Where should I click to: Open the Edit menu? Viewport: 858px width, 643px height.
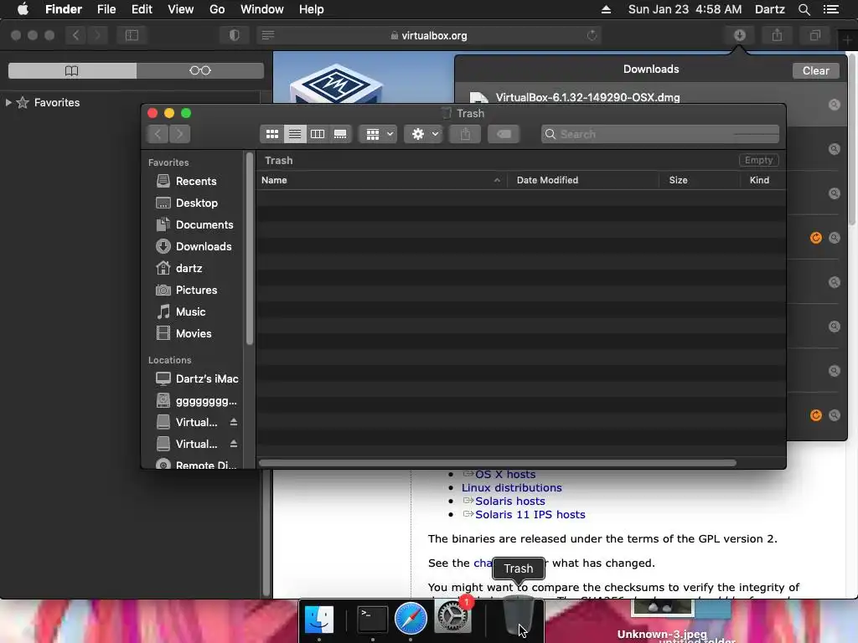pos(142,9)
